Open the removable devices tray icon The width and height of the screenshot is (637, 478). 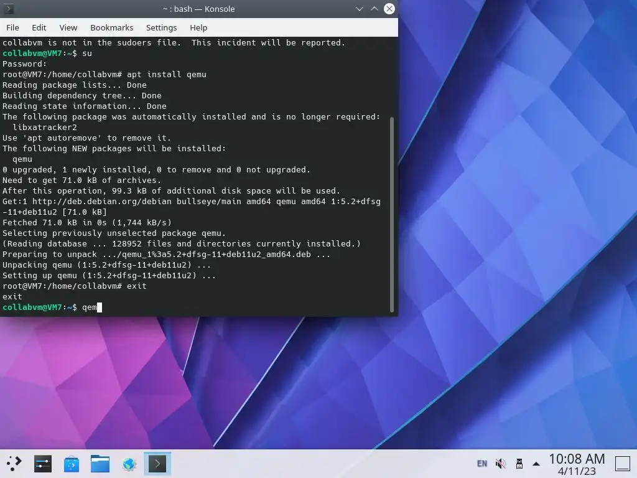tap(519, 464)
